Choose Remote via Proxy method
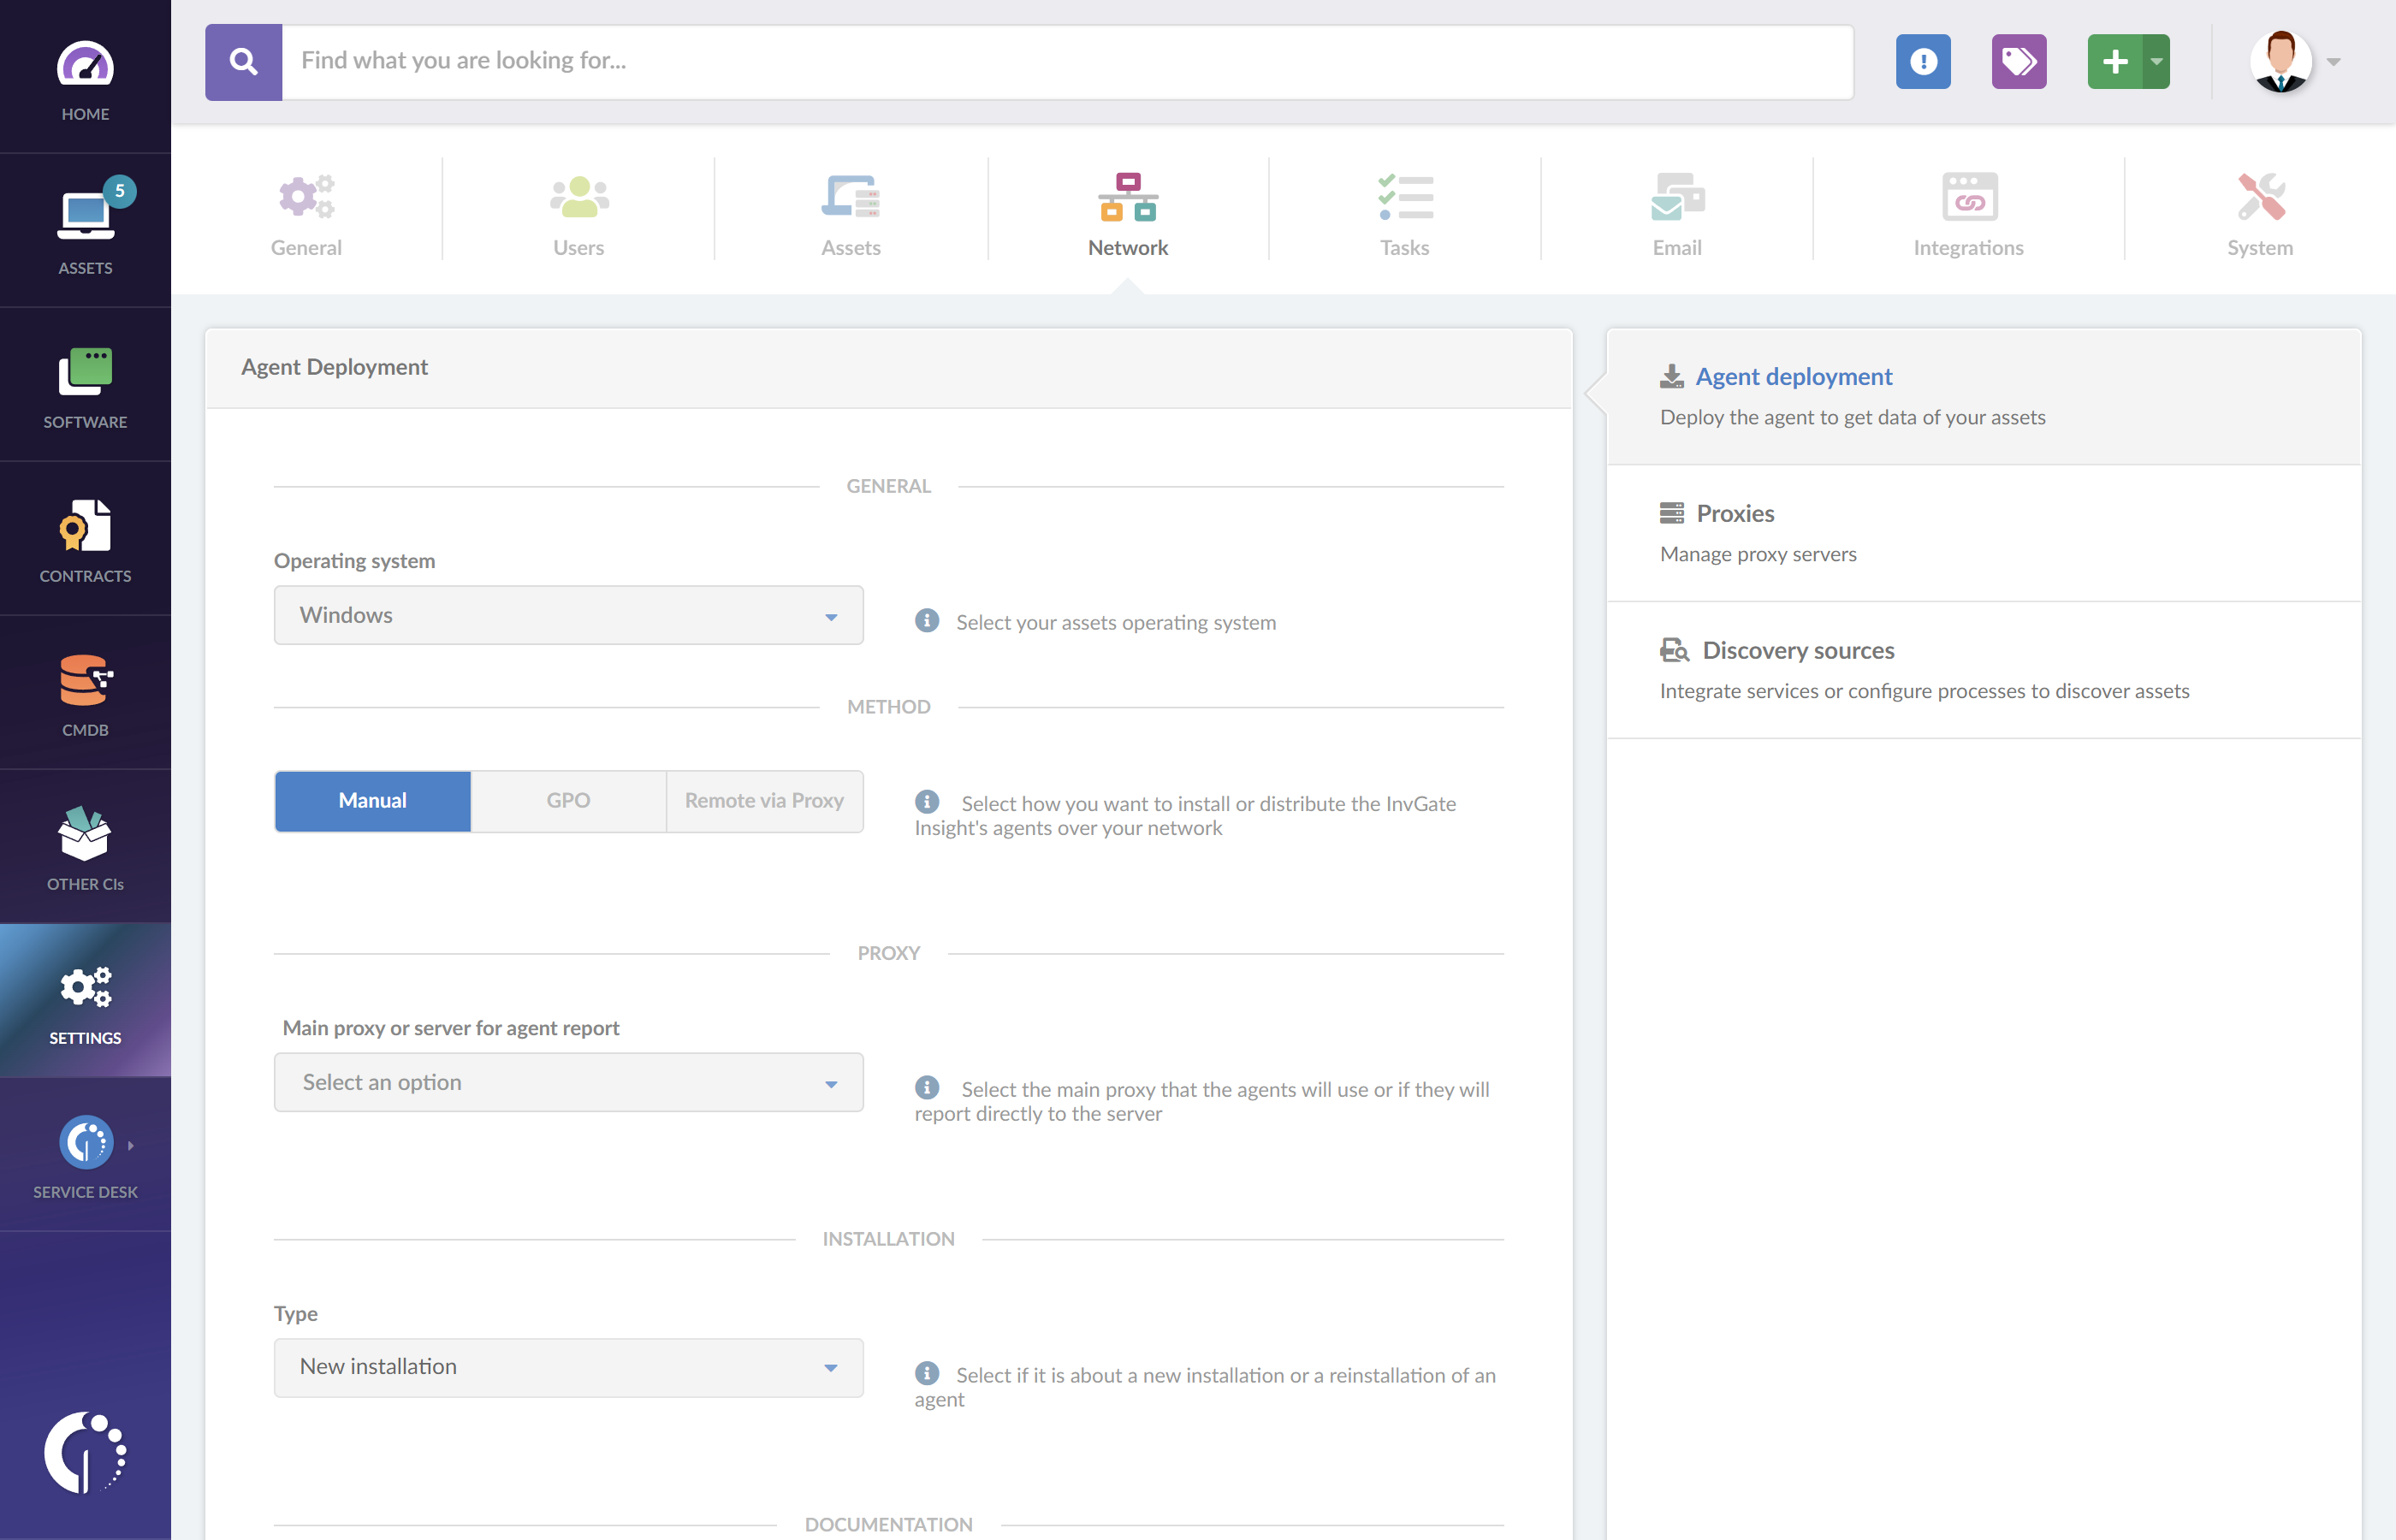 [764, 800]
